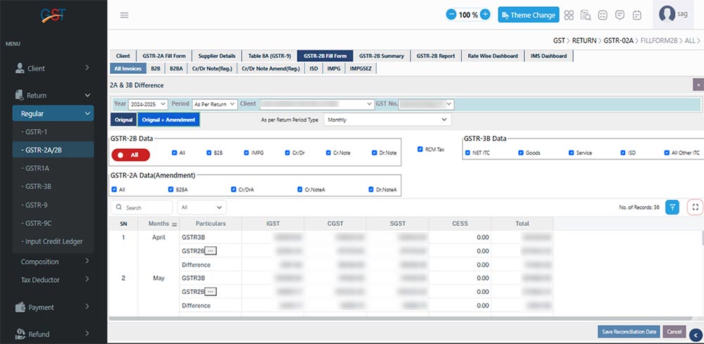Click the Search input field

[143, 208]
